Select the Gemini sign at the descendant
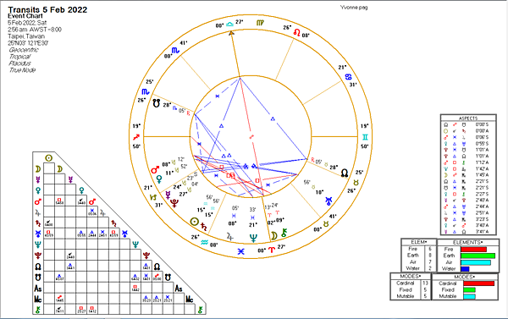 pos(365,137)
